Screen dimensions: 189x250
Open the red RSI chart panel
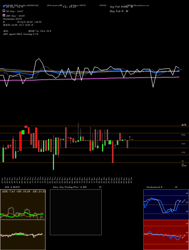click(x=166, y=235)
